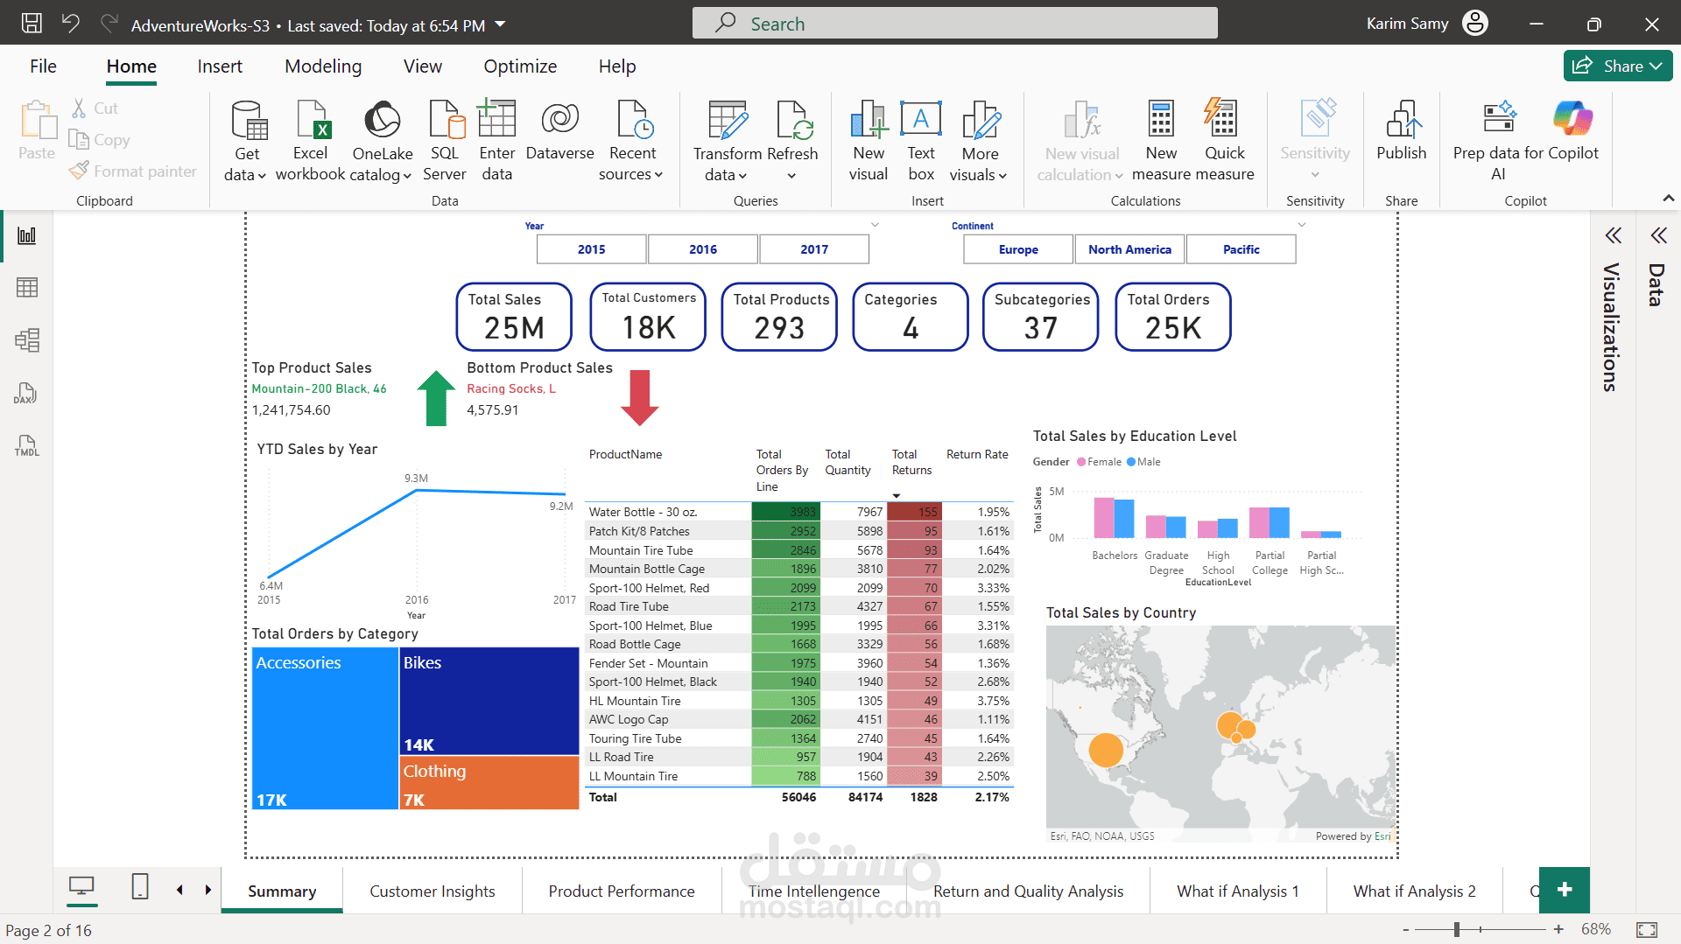Select the Total Orders card

(1173, 317)
